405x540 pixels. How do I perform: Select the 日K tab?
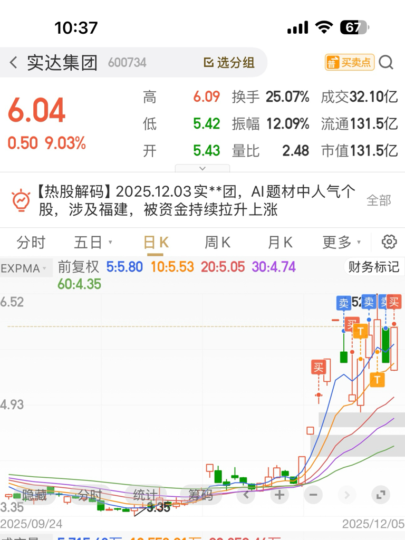coord(156,243)
